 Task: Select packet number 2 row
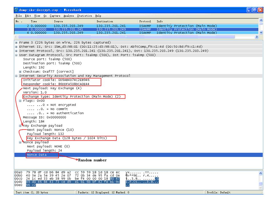(136, 26)
